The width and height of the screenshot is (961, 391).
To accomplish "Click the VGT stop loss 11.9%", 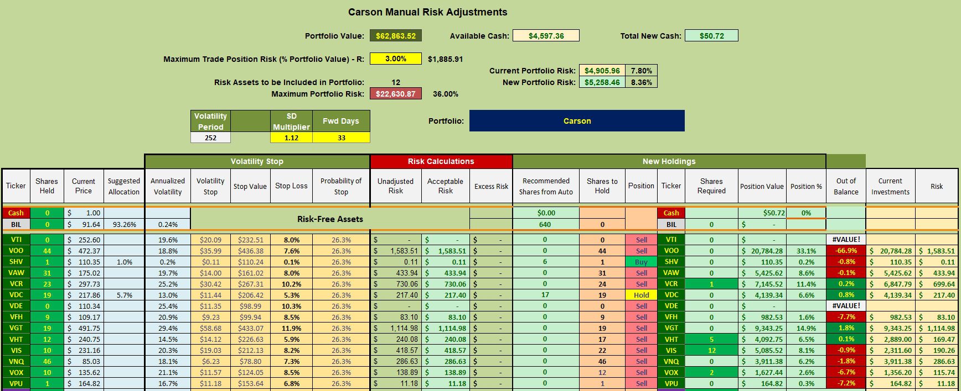I will tap(291, 328).
